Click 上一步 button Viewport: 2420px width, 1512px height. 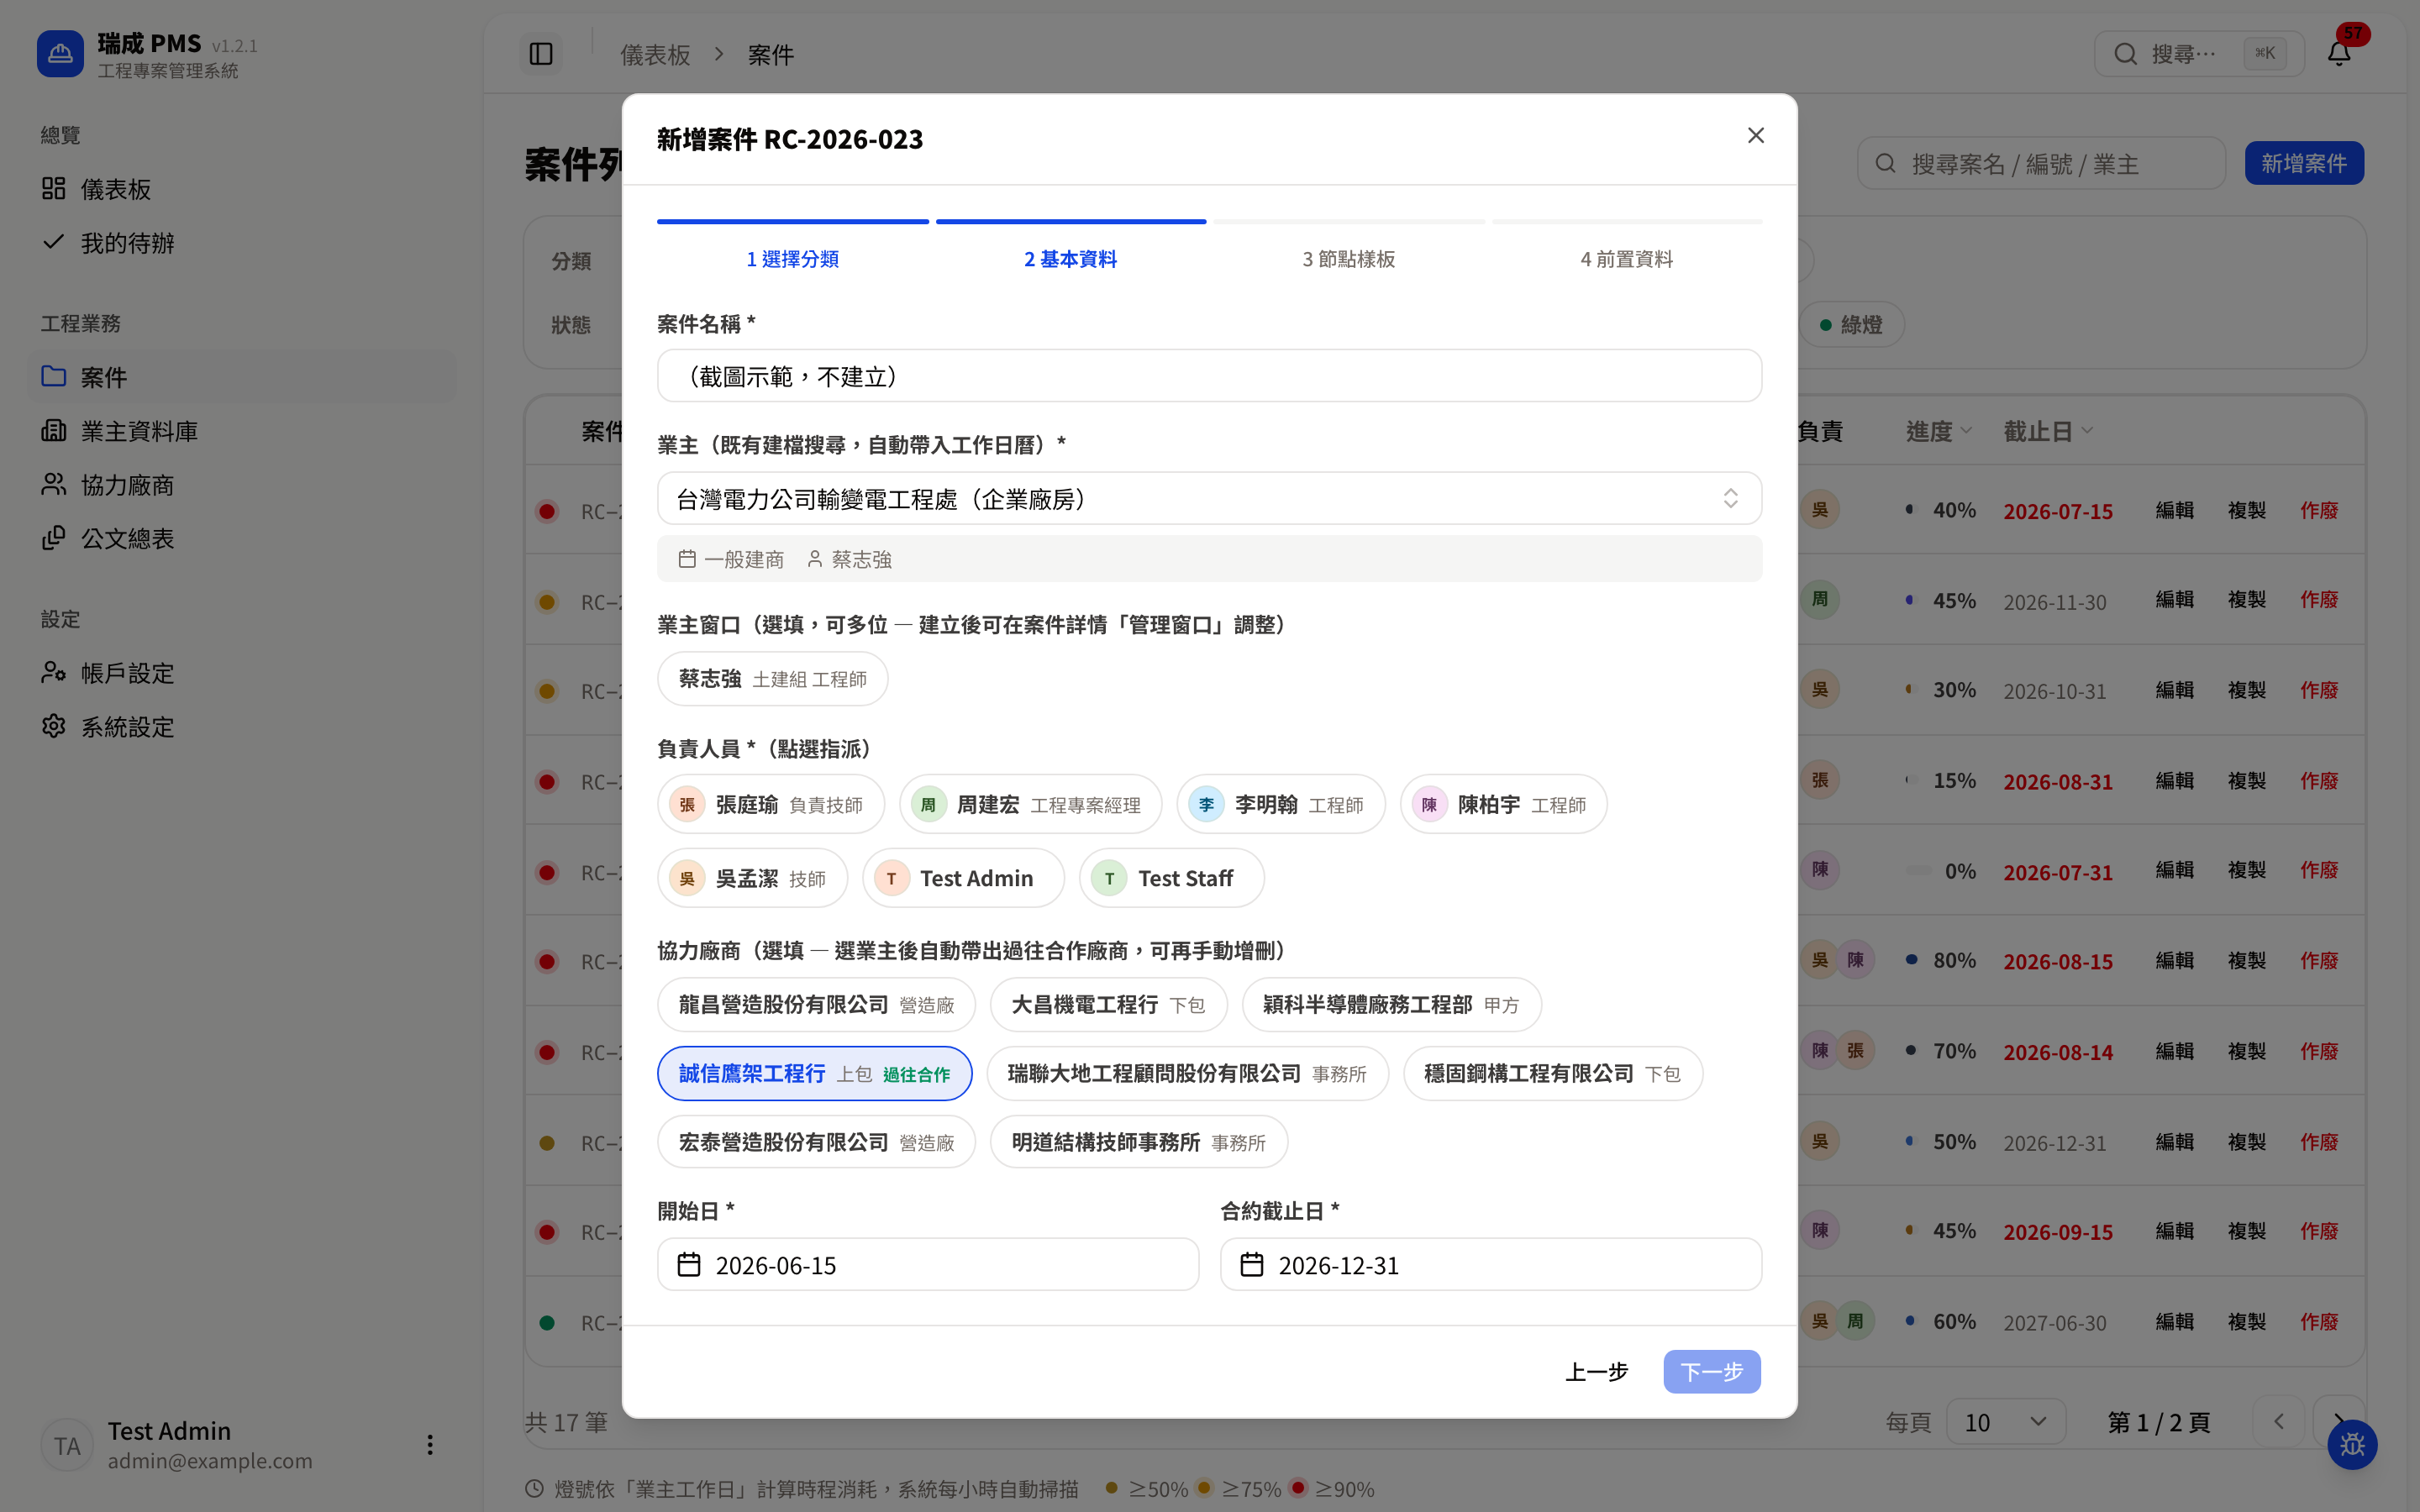click(1596, 1371)
